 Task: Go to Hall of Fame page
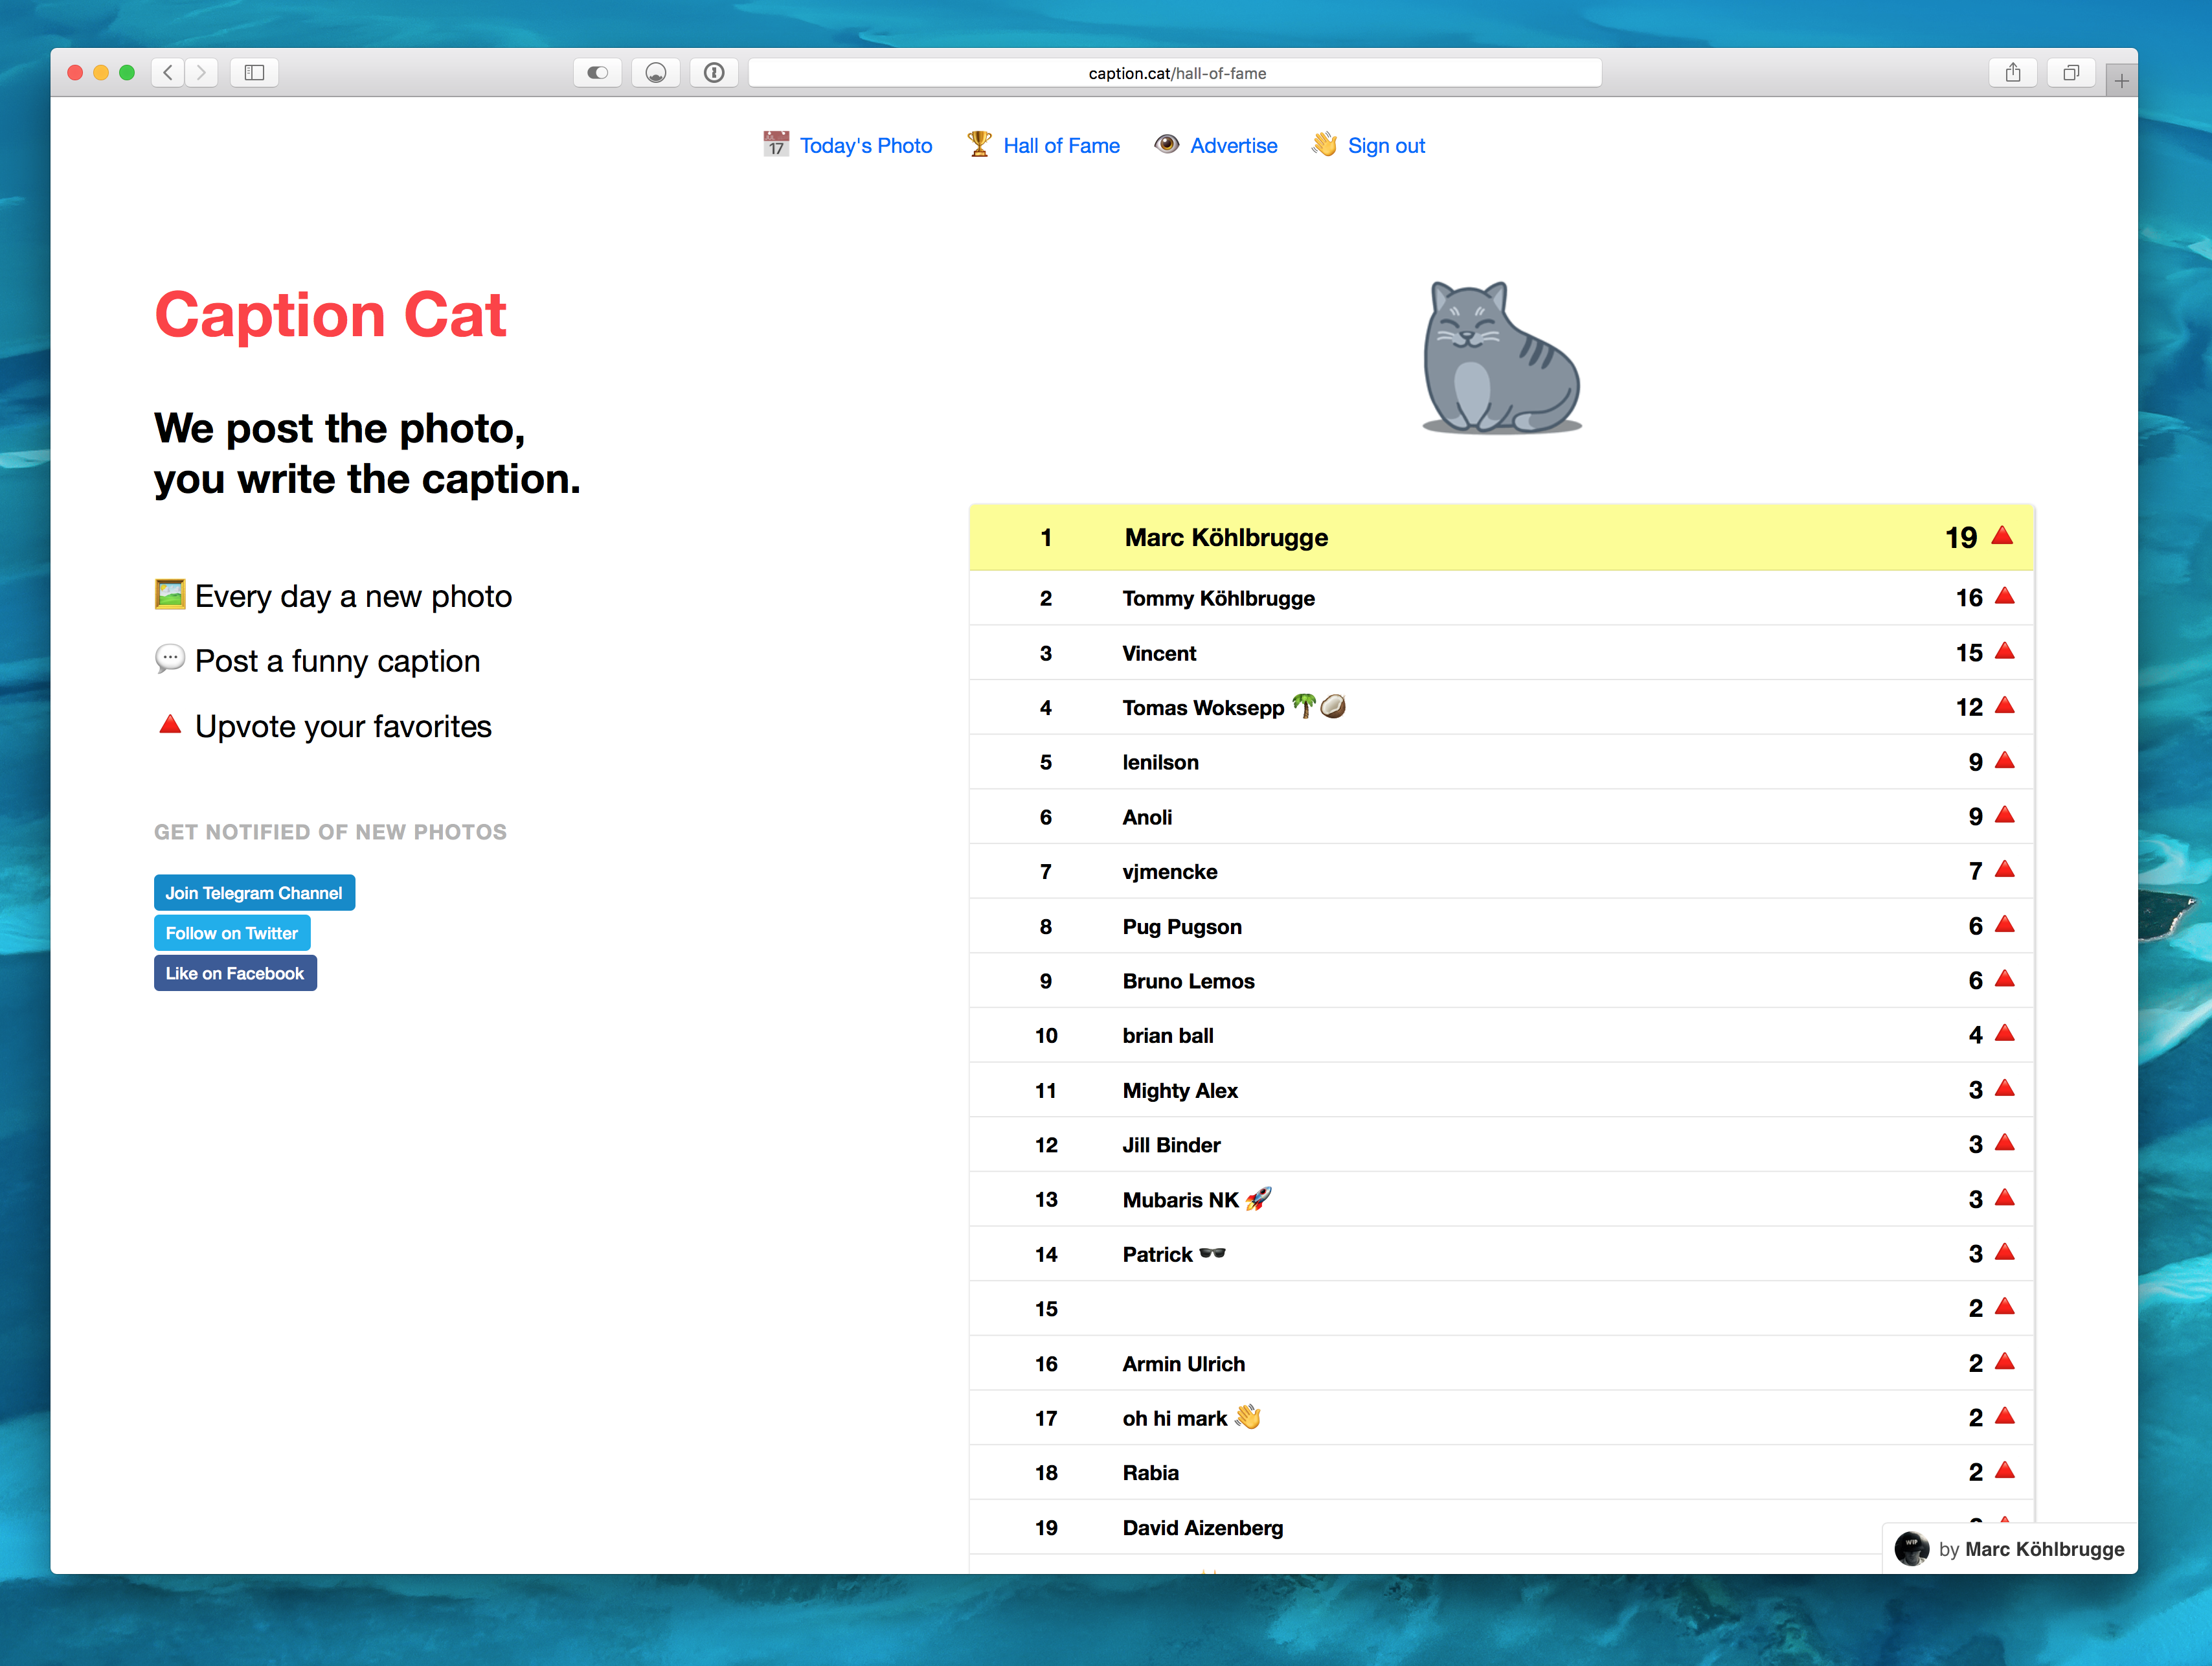tap(1060, 146)
